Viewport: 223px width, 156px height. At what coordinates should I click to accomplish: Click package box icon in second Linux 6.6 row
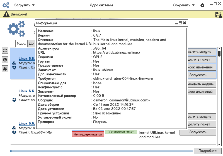[14, 100]
